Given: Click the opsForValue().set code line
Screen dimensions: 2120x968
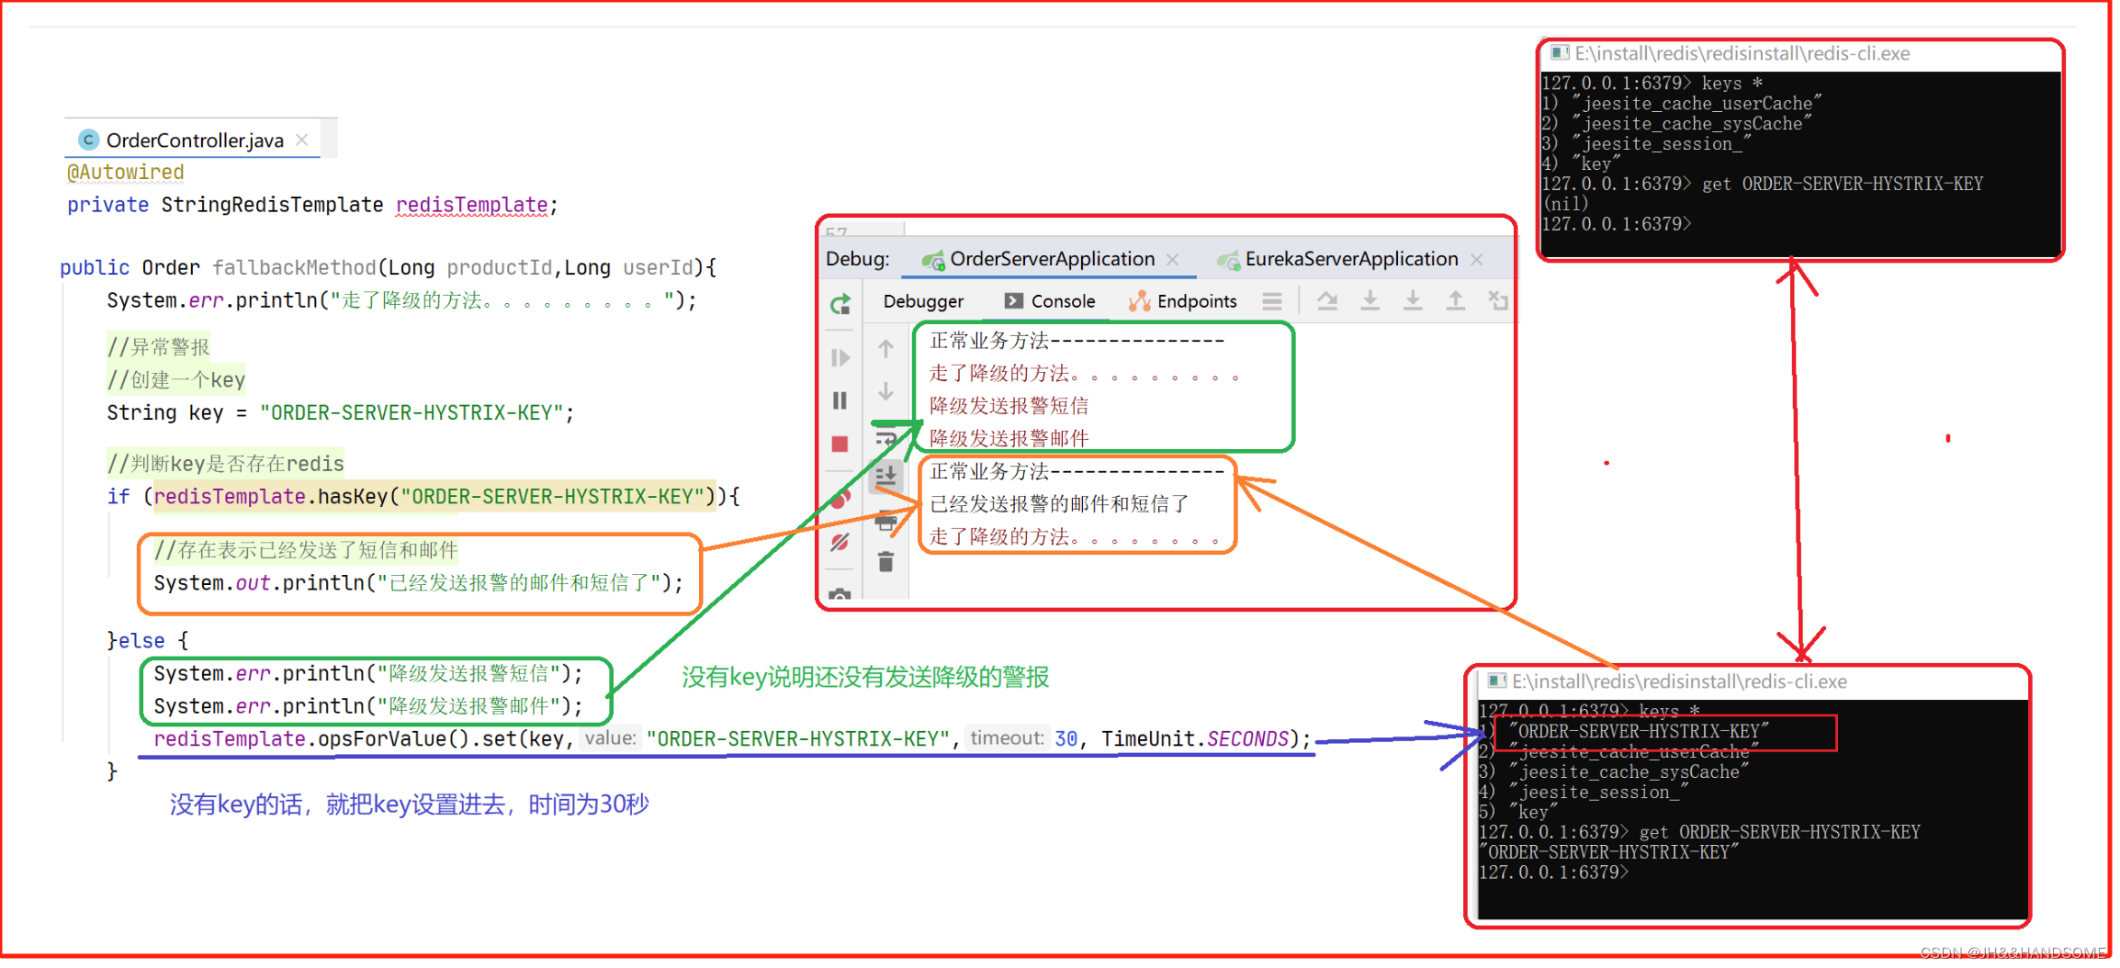Looking at the screenshot, I should click(x=732, y=739).
